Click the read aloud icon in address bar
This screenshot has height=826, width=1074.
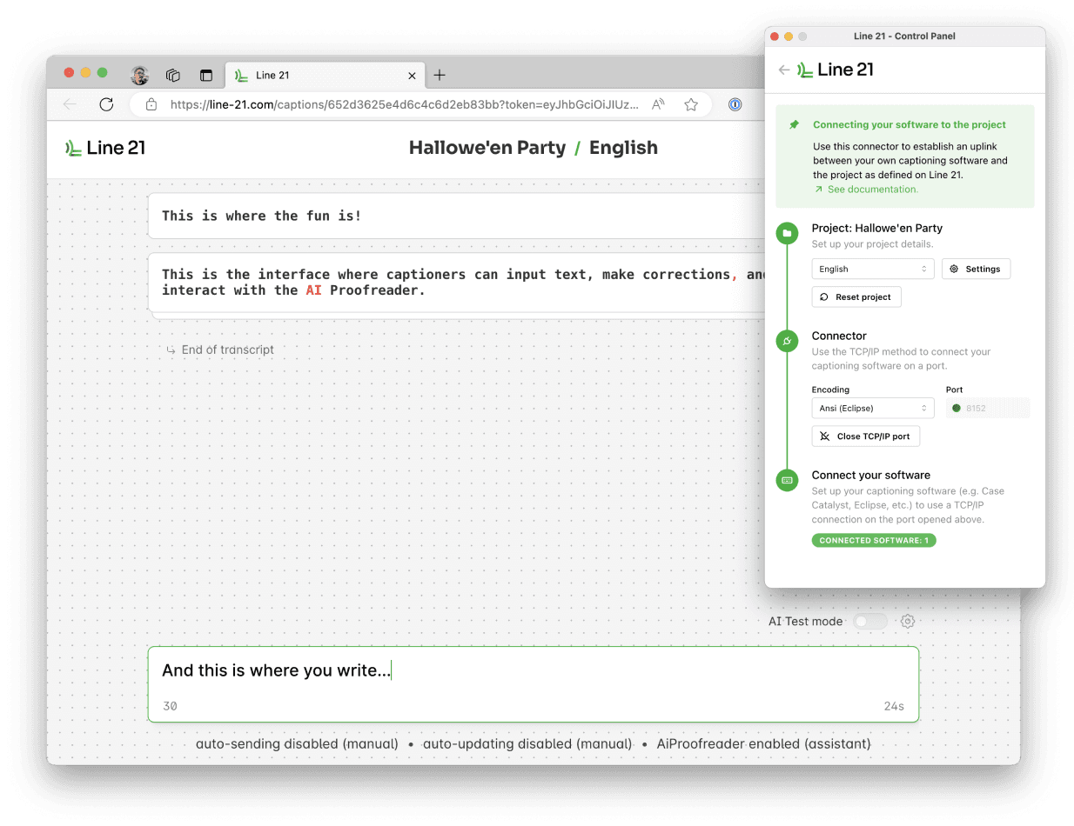659,104
